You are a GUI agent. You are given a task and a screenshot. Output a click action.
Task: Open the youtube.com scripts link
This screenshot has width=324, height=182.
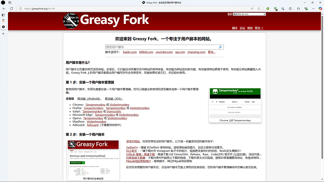pyautogui.click(x=164, y=52)
